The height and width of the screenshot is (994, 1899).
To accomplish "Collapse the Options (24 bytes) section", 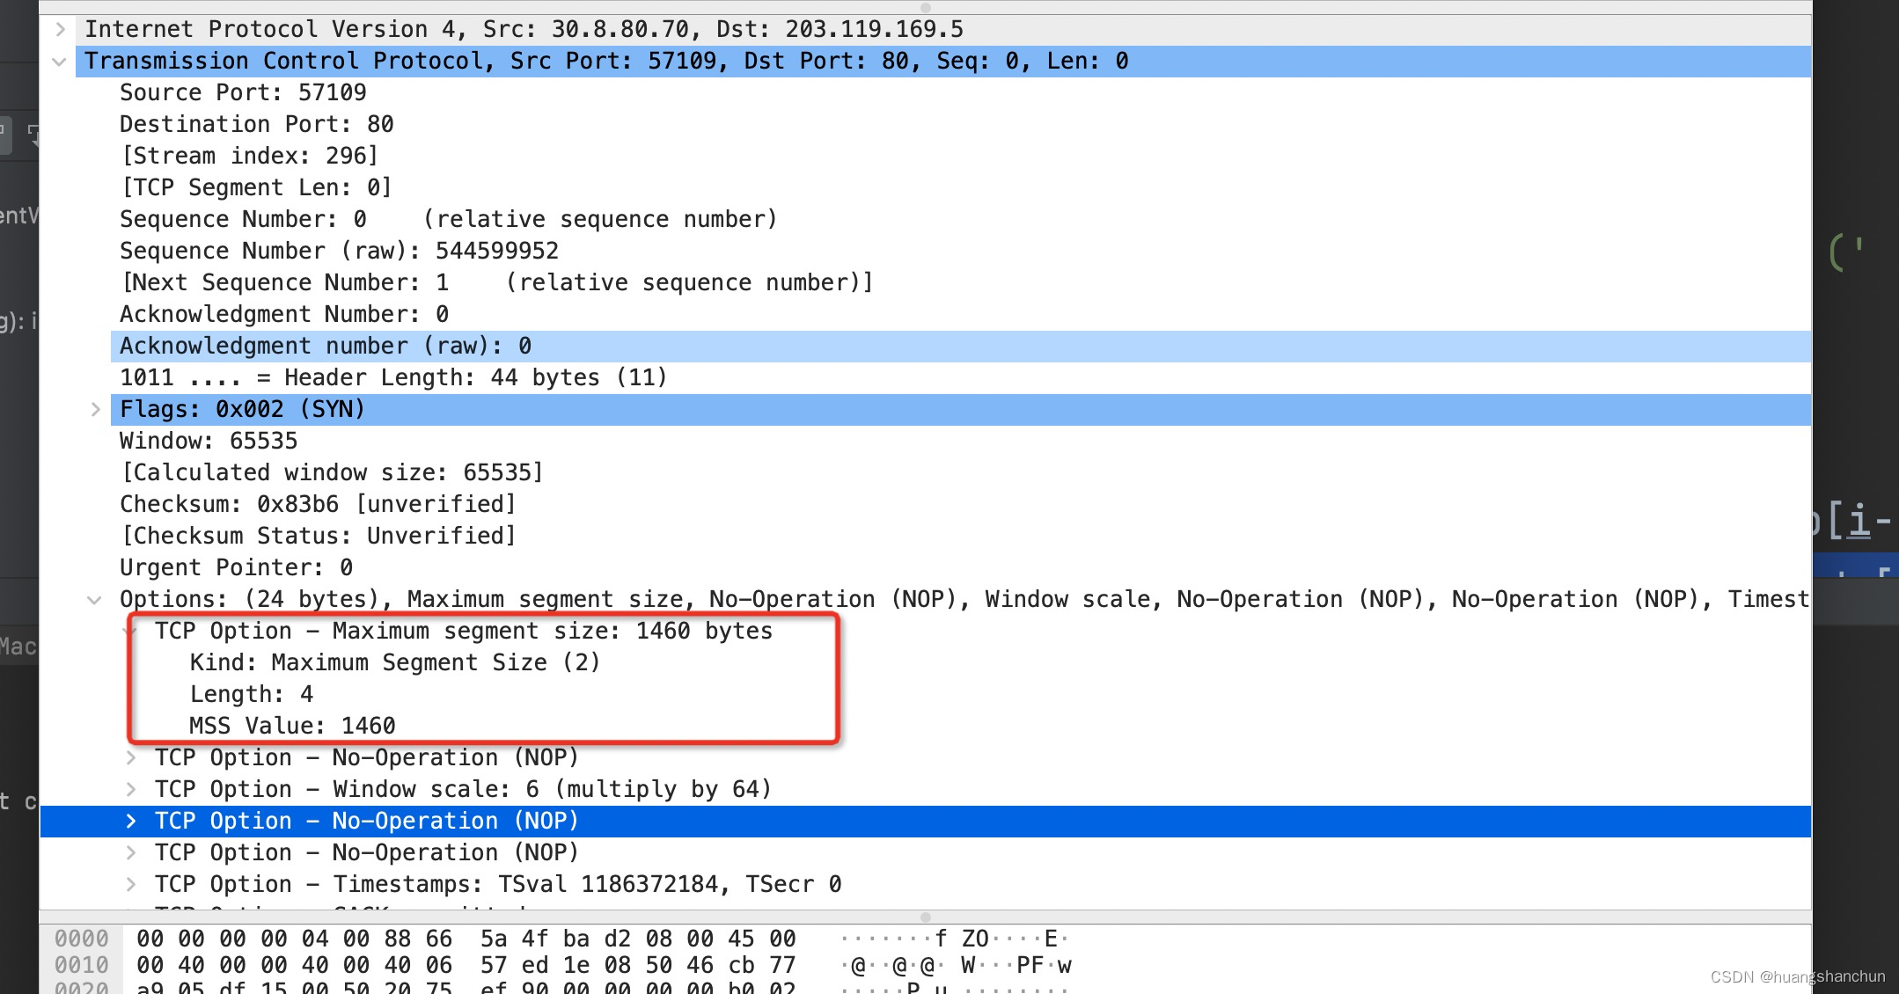I will 95,599.
